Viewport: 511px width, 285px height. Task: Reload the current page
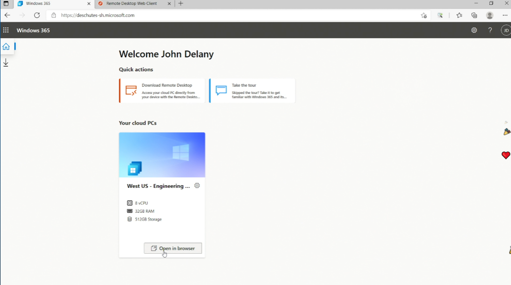pos(37,15)
